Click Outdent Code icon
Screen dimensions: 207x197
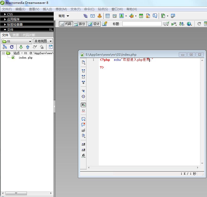click(x=83, y=150)
